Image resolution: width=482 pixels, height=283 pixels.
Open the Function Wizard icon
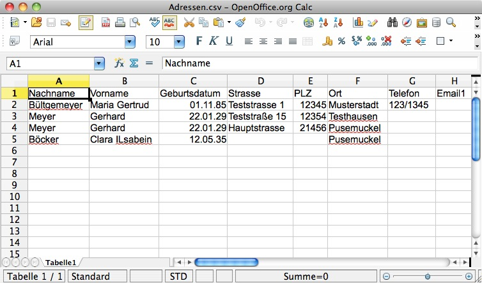click(119, 63)
